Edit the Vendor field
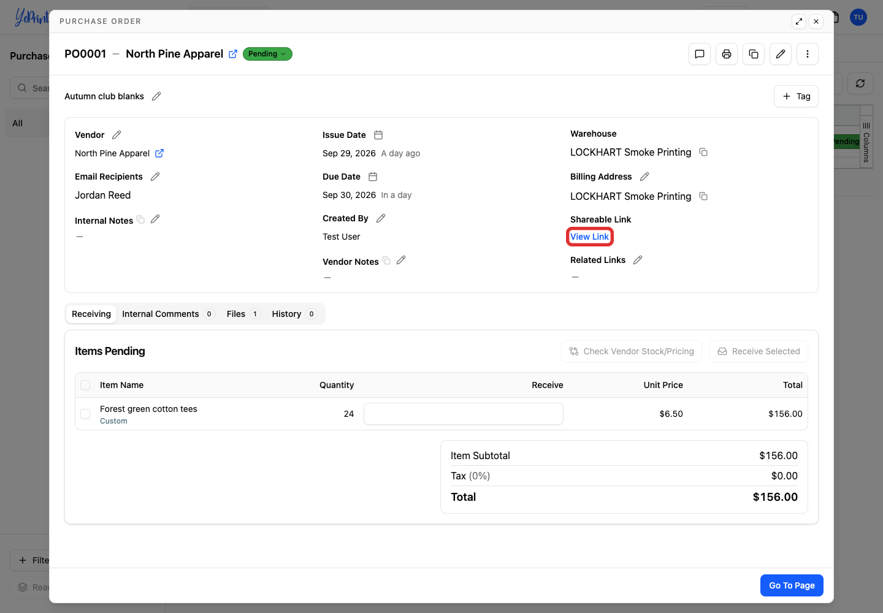This screenshot has height=613, width=883. [x=117, y=135]
